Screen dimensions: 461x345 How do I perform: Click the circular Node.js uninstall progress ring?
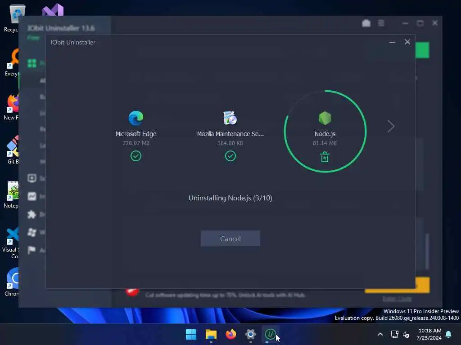tap(325, 131)
